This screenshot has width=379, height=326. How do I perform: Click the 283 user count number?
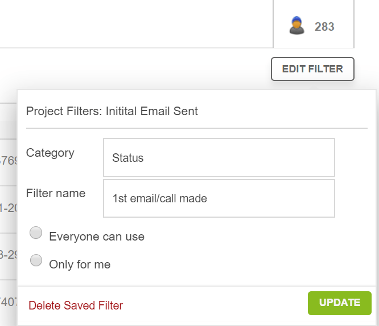[324, 27]
